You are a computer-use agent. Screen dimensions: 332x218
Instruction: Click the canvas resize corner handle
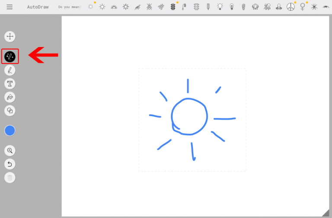tap(325, 212)
